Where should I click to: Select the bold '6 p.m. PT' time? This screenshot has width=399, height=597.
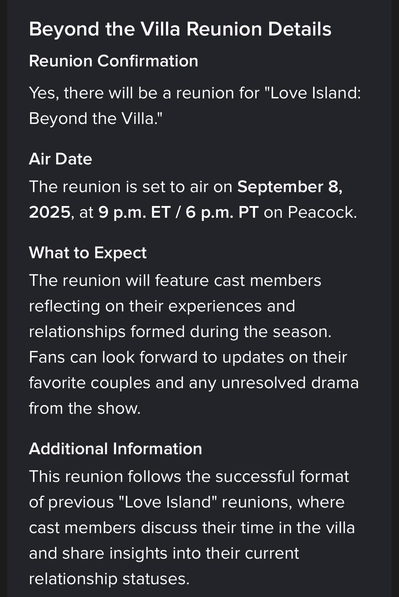[222, 212]
